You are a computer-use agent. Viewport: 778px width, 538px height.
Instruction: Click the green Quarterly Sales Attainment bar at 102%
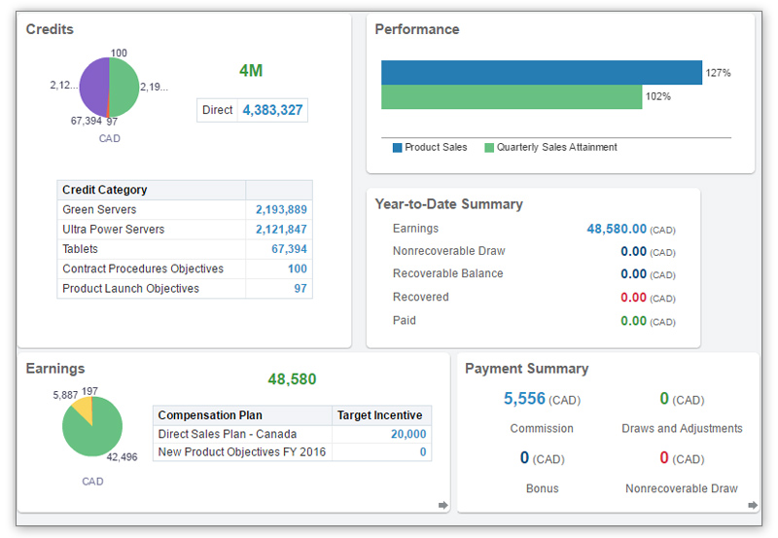coord(512,97)
